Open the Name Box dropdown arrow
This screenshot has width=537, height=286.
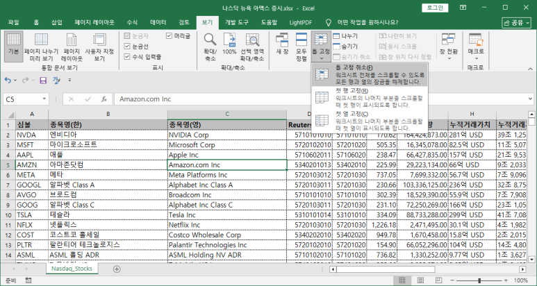click(x=44, y=99)
